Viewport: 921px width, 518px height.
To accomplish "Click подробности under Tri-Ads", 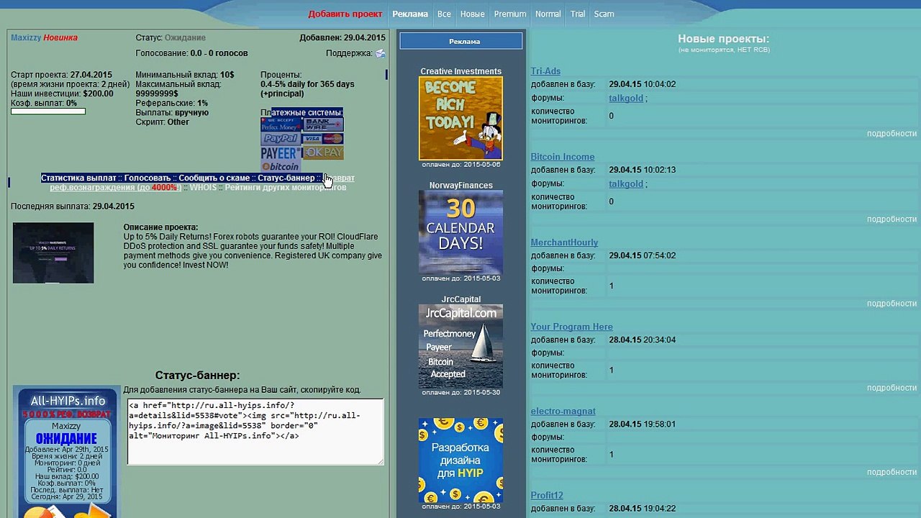I will click(x=891, y=133).
